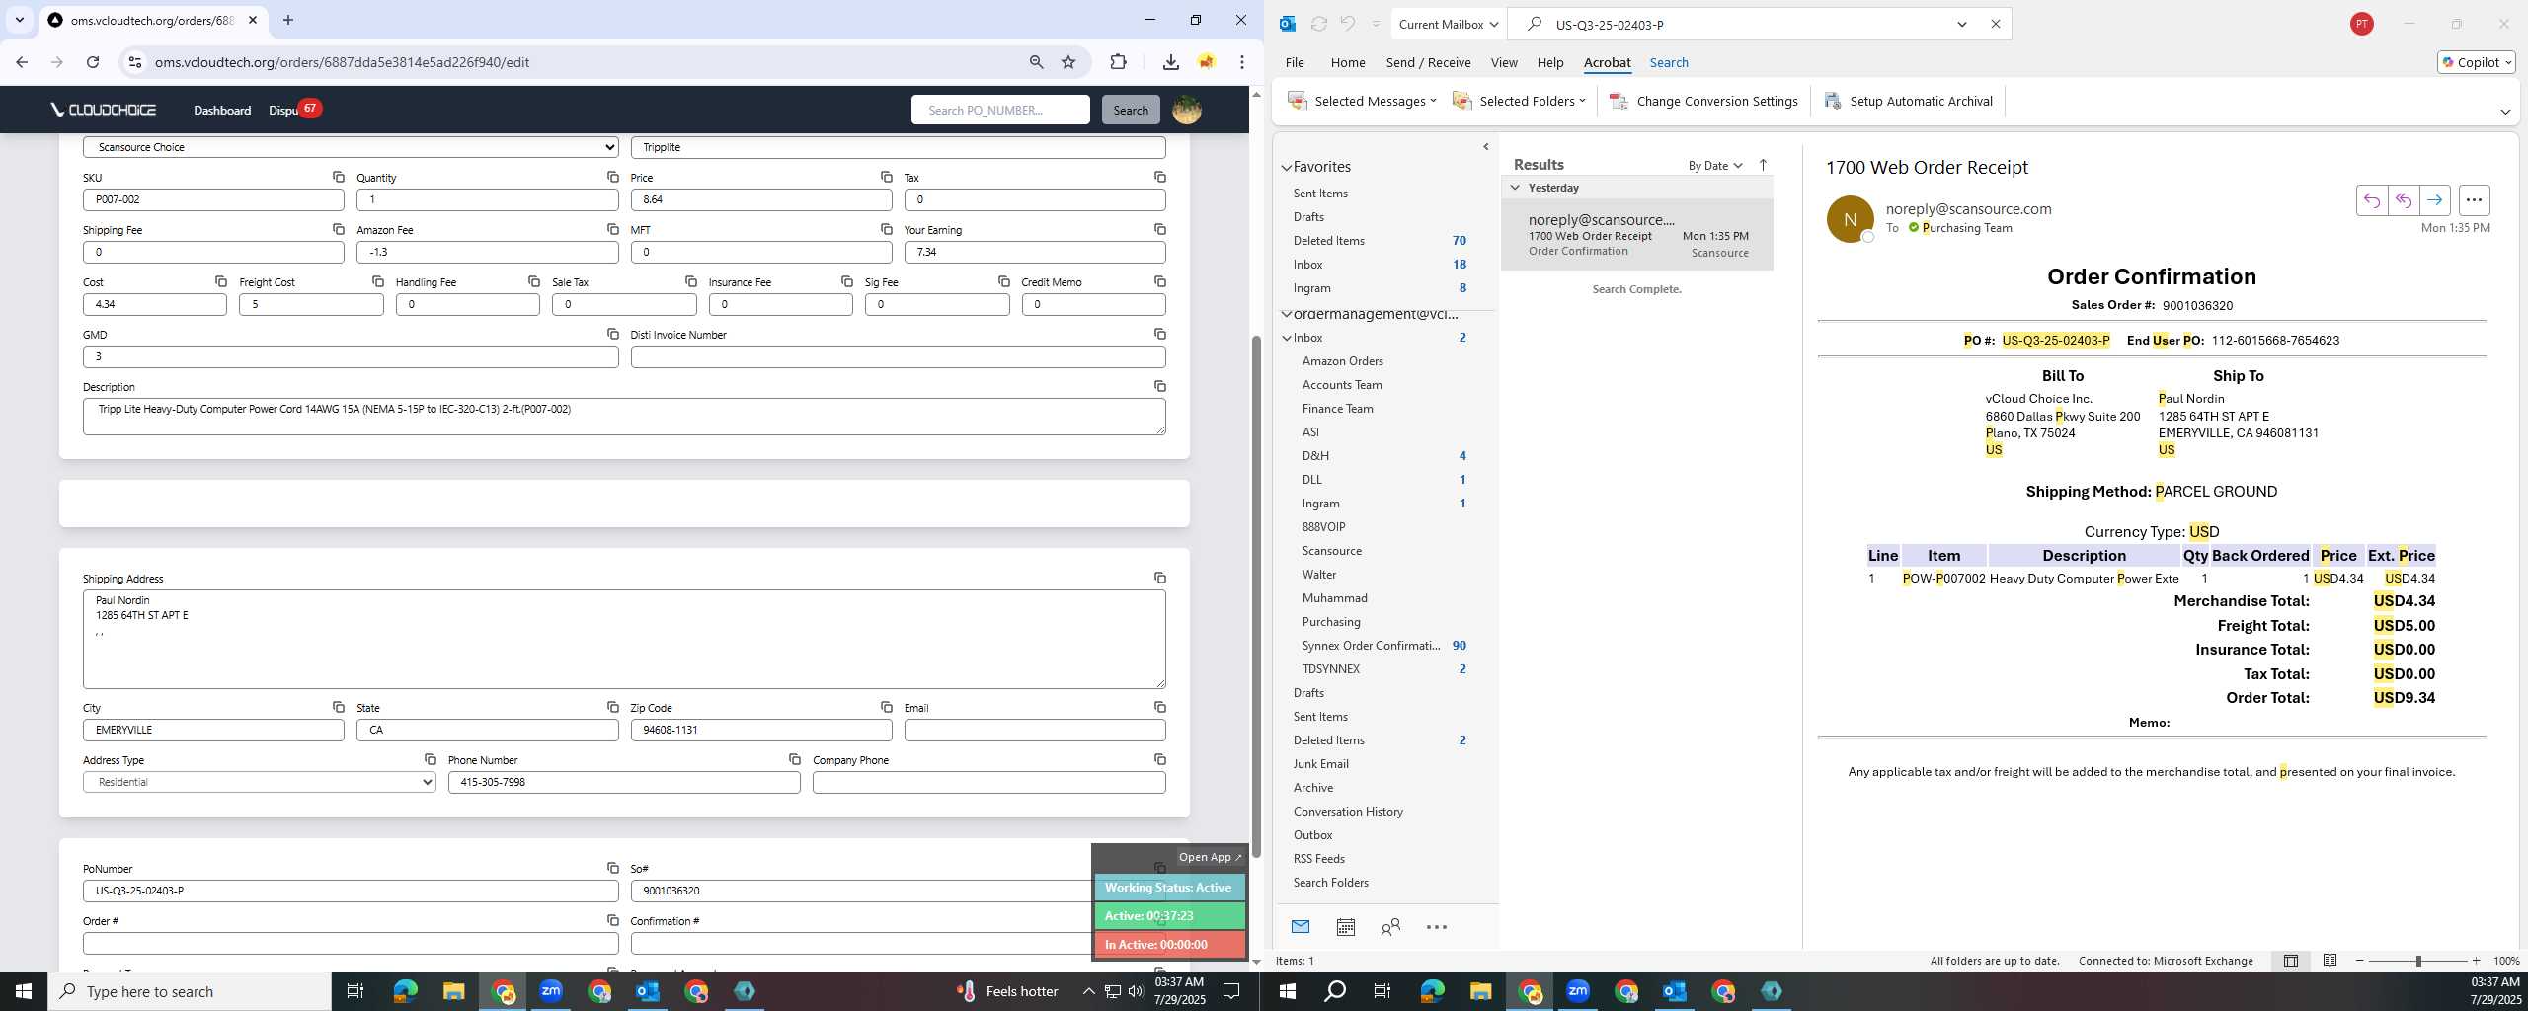The image size is (2528, 1011).
Task: Open Zoom from left taskbar
Action: pyautogui.click(x=551, y=991)
